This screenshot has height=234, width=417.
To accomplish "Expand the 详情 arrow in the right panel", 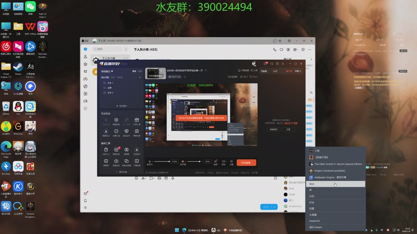I will [x=298, y=71].
